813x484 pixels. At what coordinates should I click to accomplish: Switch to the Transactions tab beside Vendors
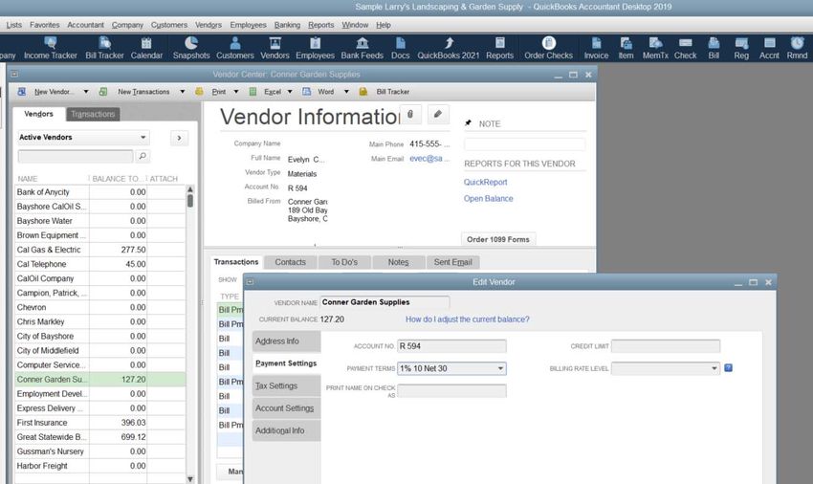point(93,114)
